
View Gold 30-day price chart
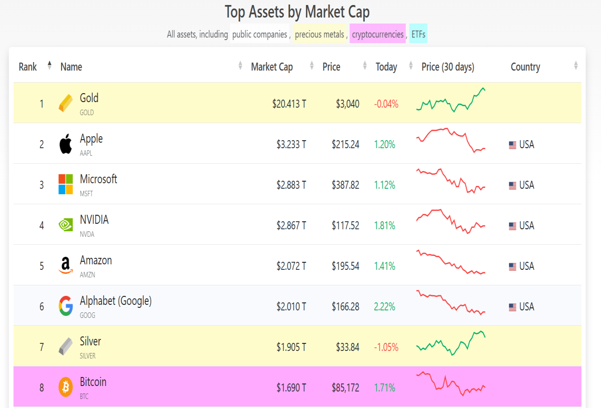451,100
